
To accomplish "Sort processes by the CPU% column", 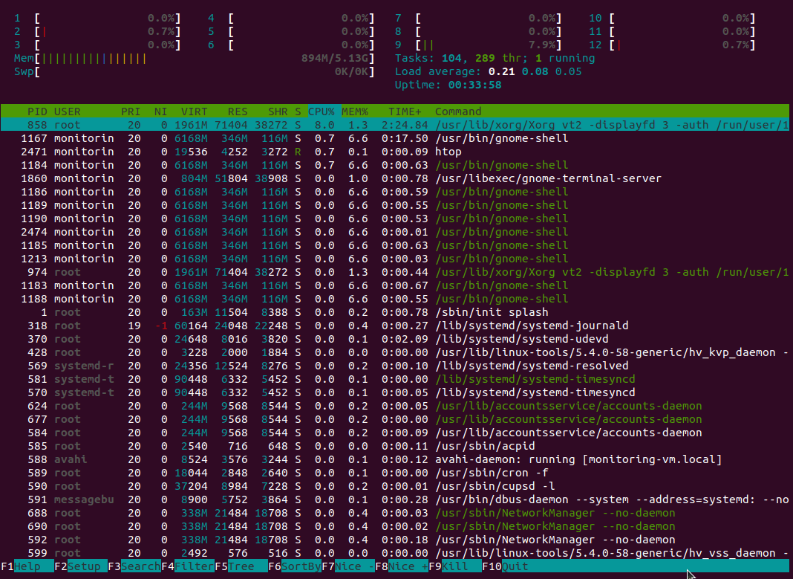I will tap(321, 111).
